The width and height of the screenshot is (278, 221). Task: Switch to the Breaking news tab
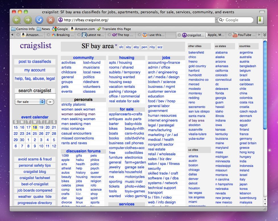click(x=63, y=35)
